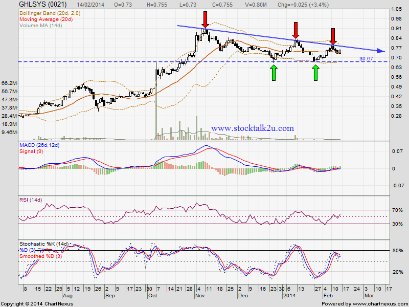Click the green up arrow near late January low

[x=315, y=73]
